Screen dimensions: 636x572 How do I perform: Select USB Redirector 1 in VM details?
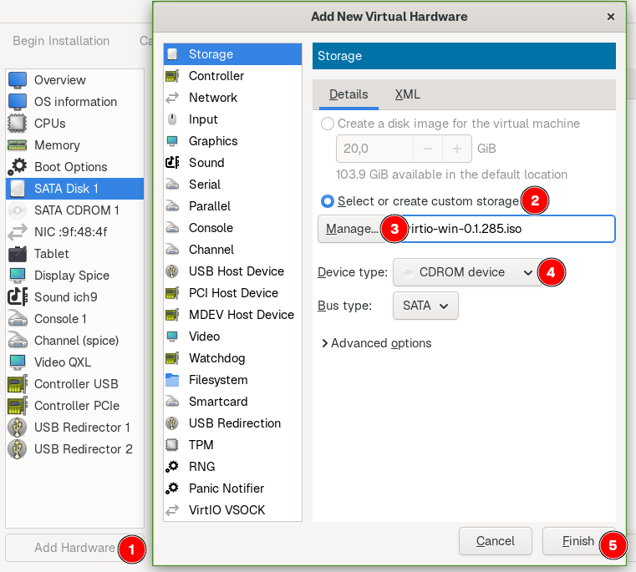(x=75, y=428)
